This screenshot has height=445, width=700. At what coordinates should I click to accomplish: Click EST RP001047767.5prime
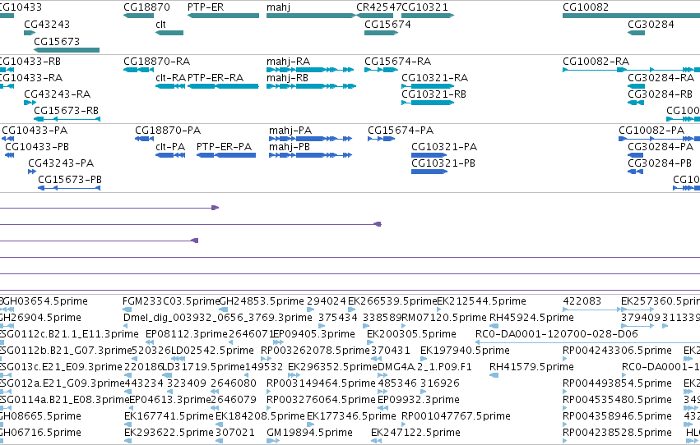pyautogui.click(x=404, y=424)
